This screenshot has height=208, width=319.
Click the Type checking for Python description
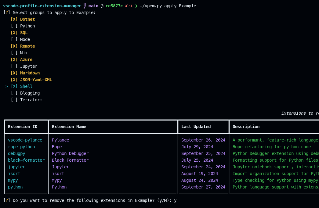[275, 180]
